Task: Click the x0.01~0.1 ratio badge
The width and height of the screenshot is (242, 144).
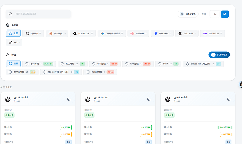Action: click(x=48, y=64)
